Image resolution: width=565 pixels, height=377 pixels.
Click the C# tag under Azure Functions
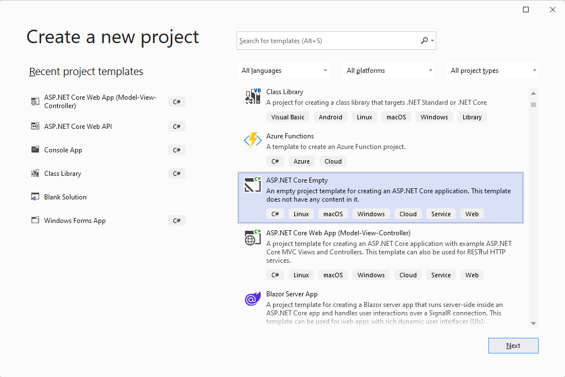point(275,161)
